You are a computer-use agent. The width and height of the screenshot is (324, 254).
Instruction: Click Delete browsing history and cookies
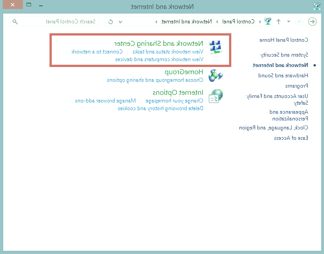pyautogui.click(x=161, y=108)
